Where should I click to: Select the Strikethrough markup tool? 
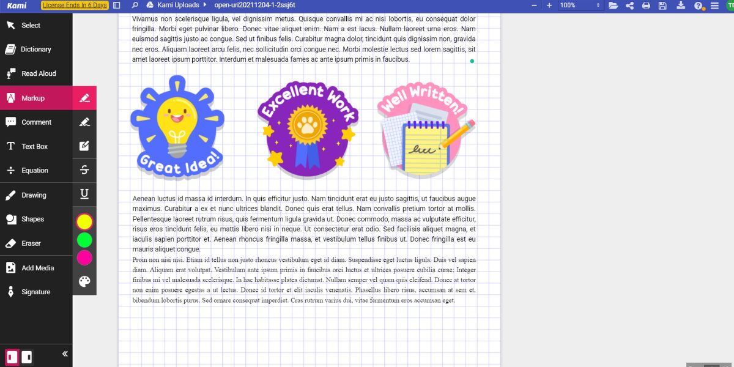[84, 170]
